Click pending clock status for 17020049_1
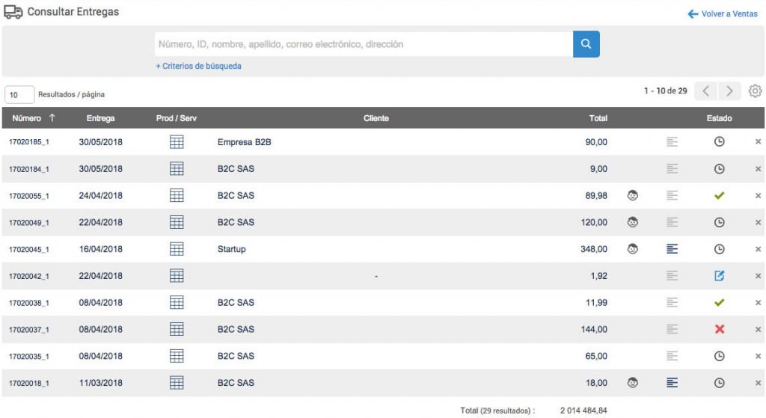 719,222
